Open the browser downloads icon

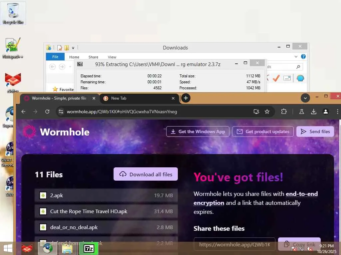pyautogui.click(x=314, y=112)
